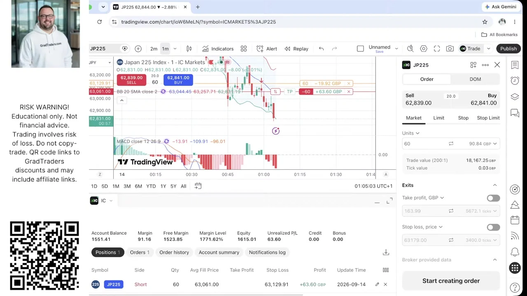Viewport: 527px width, 296px height.
Task: Click Start creating order button
Action: pyautogui.click(x=451, y=281)
